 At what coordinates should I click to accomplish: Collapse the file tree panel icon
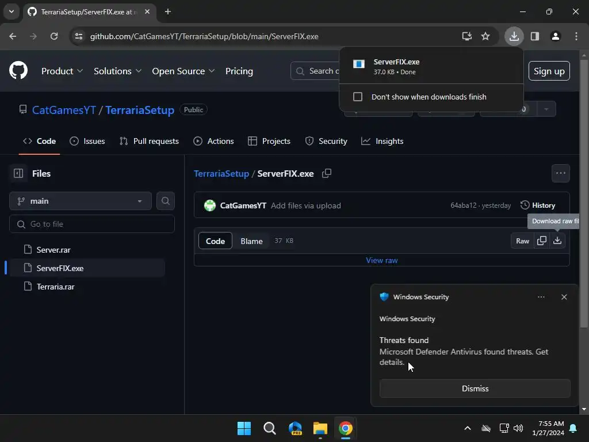[x=18, y=173]
